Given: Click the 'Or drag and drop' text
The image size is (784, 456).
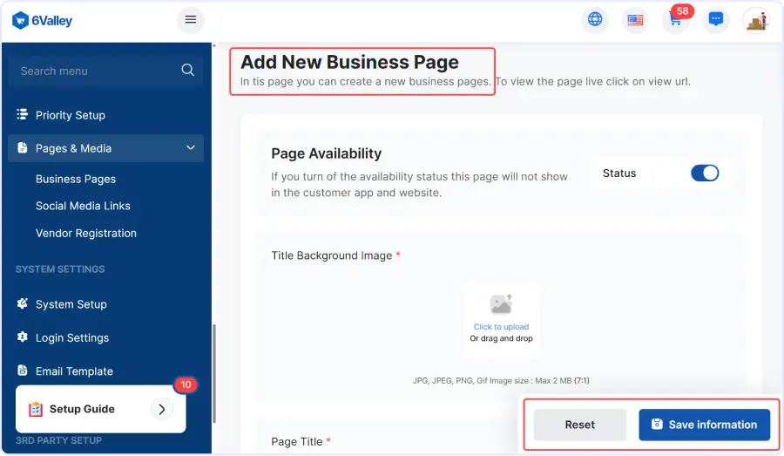Looking at the screenshot, I should 501,339.
